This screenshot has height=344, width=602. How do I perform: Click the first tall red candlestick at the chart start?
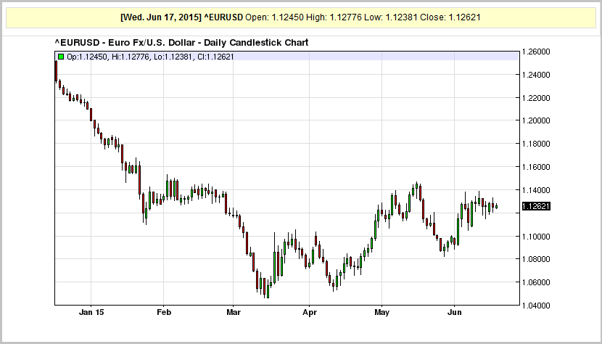(x=56, y=71)
